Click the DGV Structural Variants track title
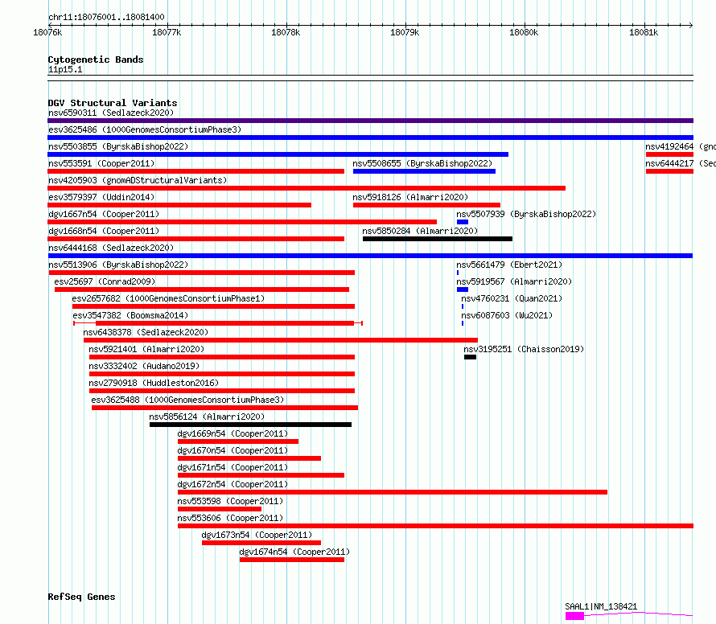The image size is (716, 624). (x=113, y=103)
